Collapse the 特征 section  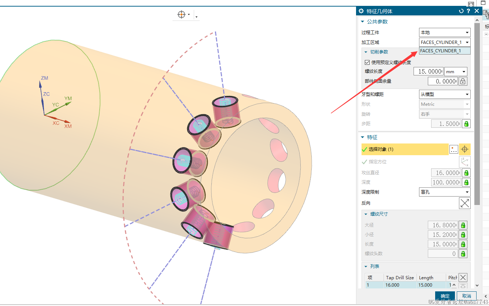point(363,137)
